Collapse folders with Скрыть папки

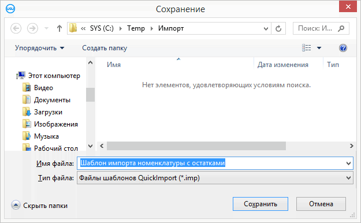point(39,206)
